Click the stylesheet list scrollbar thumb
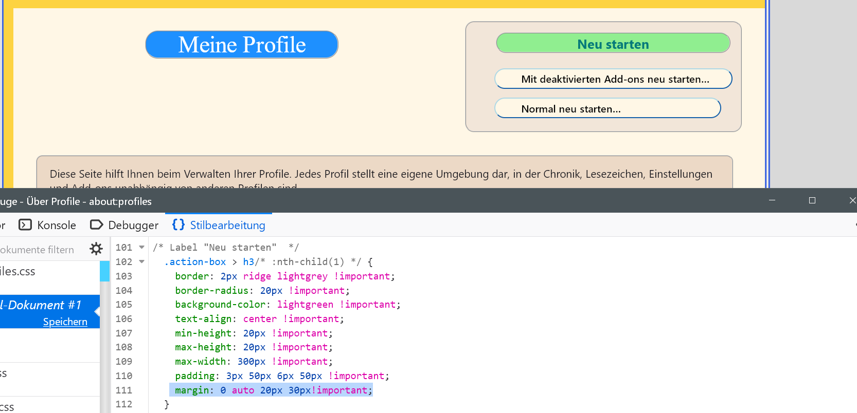Screen dimensions: 857x413 tap(104, 271)
